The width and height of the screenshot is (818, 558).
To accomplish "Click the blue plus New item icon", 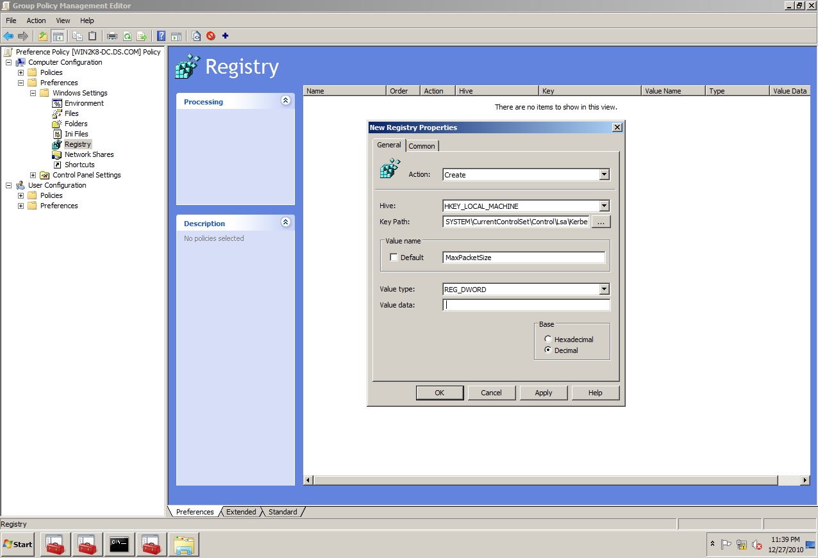I will (225, 36).
